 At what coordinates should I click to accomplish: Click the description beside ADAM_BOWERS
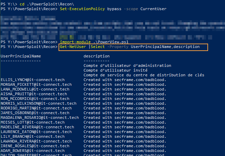(x=125, y=151)
